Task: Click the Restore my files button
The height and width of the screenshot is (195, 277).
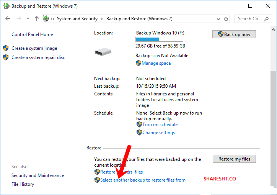Action: [x=234, y=159]
